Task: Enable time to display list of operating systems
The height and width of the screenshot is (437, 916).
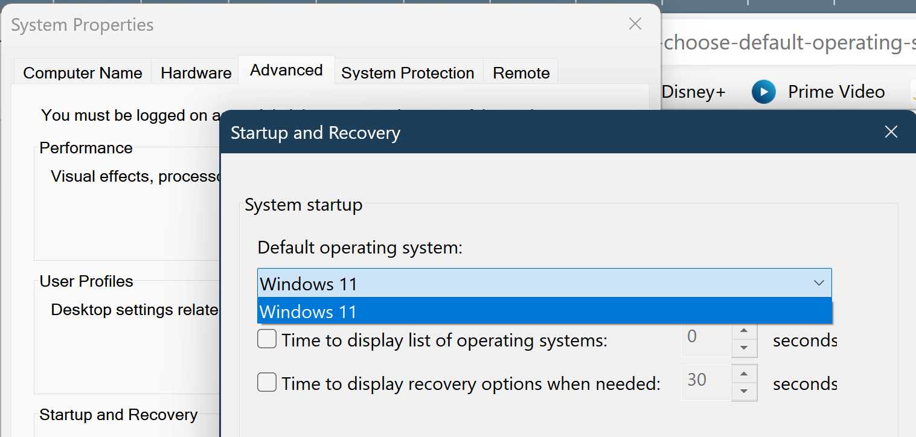Action: (x=266, y=339)
